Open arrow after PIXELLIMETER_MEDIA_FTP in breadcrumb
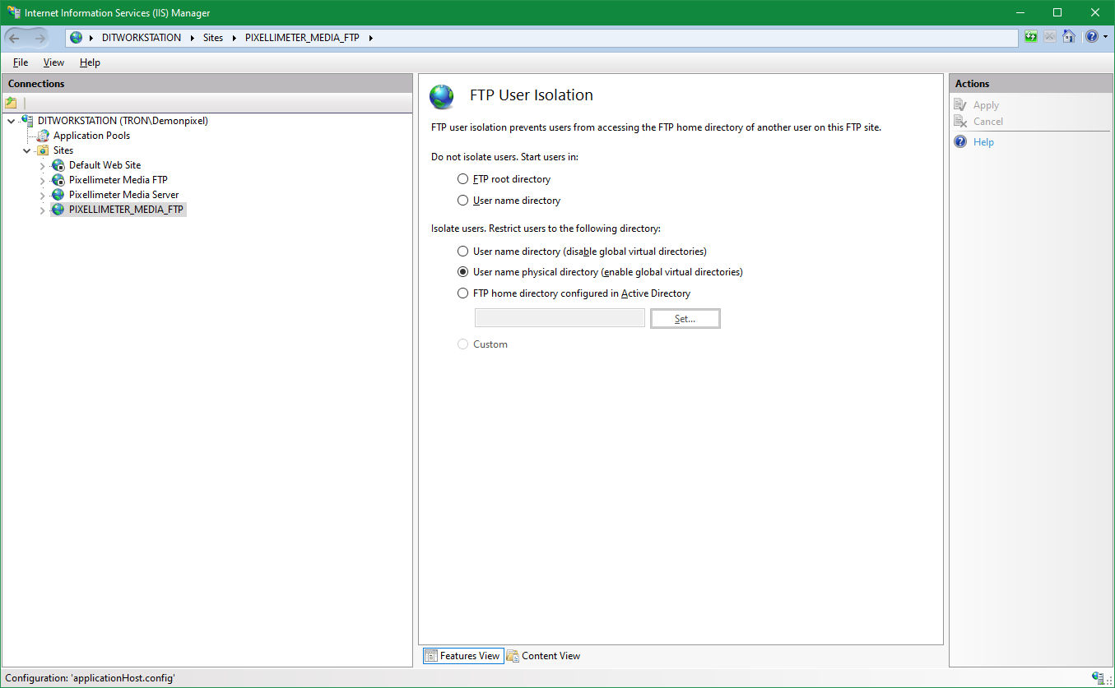 coord(371,38)
